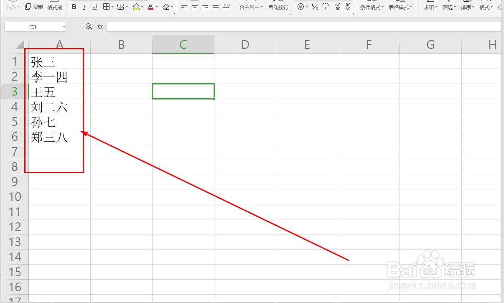The width and height of the screenshot is (504, 303).
Task: Select cell containing 刘二六
Action: coord(59,107)
